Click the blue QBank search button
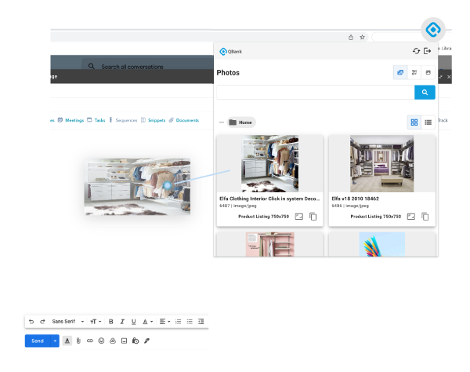Screen dimensions: 470x372 [x=425, y=92]
